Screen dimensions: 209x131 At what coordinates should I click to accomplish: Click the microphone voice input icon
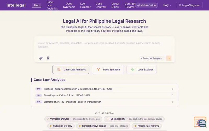(x=48, y=58)
